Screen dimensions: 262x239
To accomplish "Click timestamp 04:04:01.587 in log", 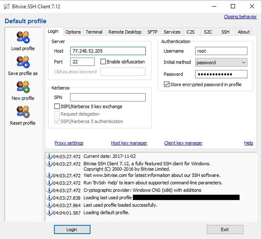I will point(67,213).
